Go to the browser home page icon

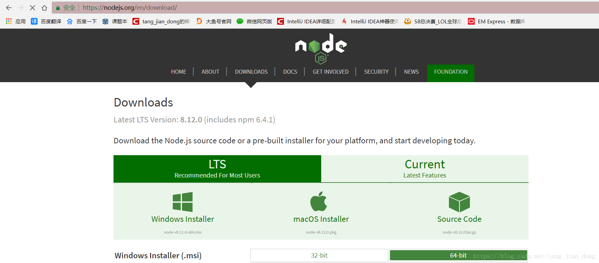click(x=44, y=7)
